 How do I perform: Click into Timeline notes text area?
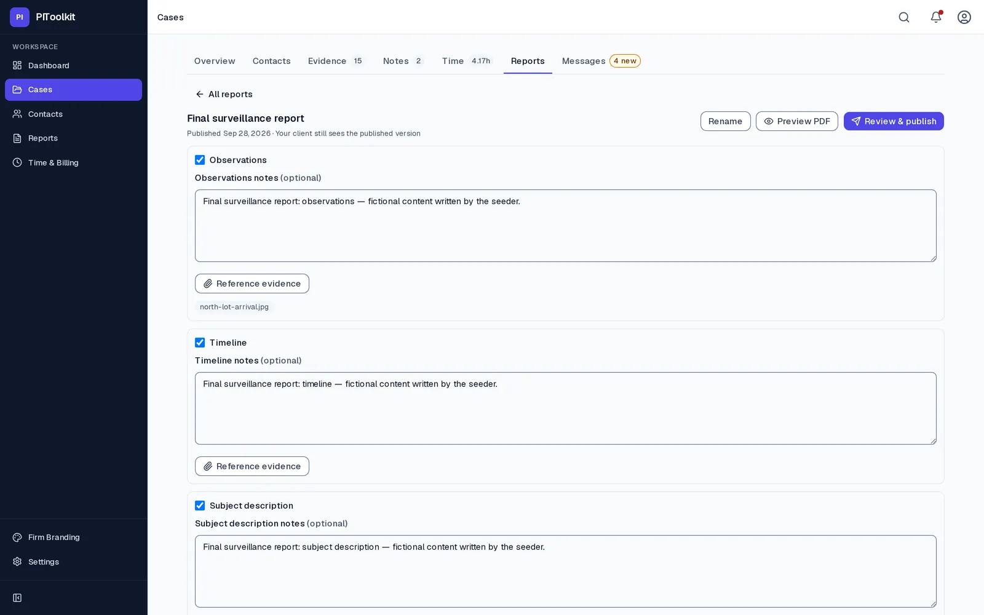pyautogui.click(x=566, y=408)
